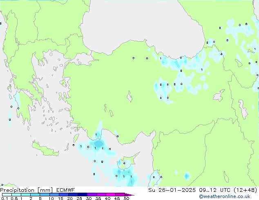Viewport: 259px width, 200px height.
Task: Click the '10' legend scale label
Action: 51,198
